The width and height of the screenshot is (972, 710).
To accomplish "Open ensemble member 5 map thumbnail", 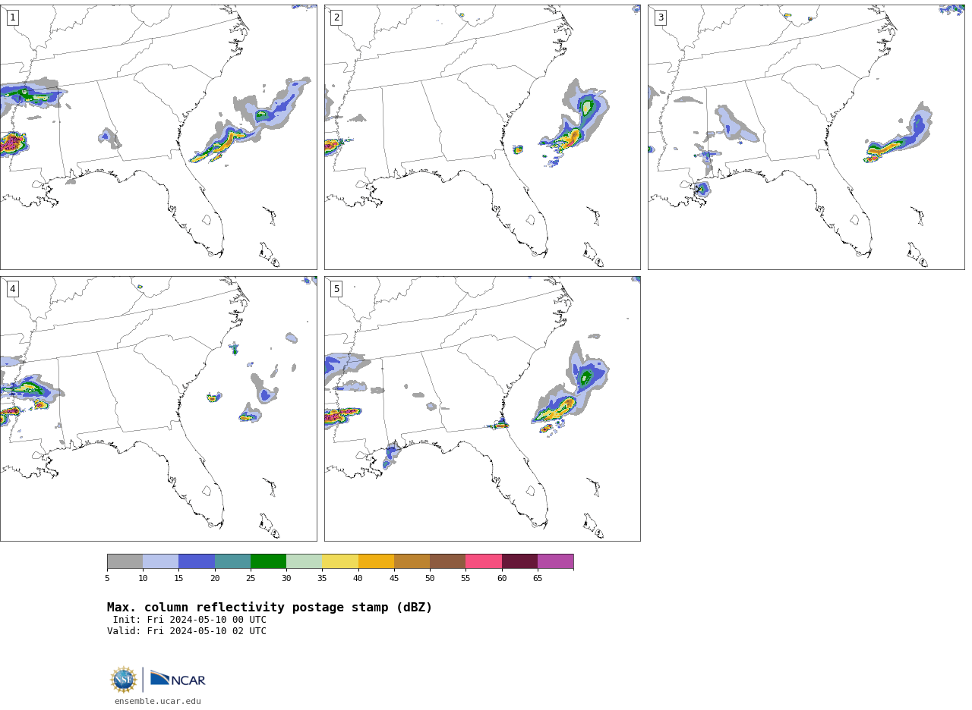I will tap(482, 409).
